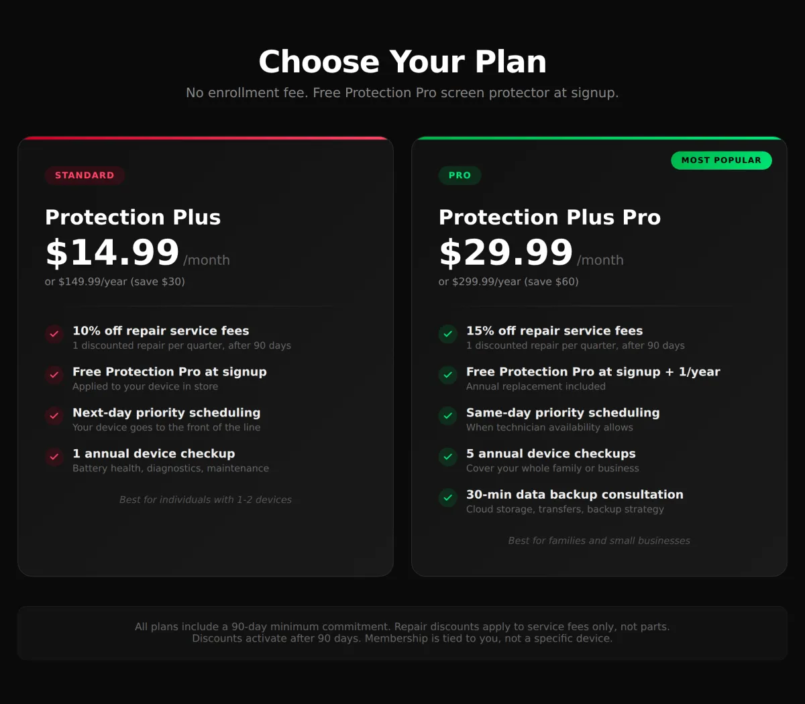Click the green checkmark for Free Protection Pro + 1/year
Image resolution: width=805 pixels, height=704 pixels.
pos(448,375)
